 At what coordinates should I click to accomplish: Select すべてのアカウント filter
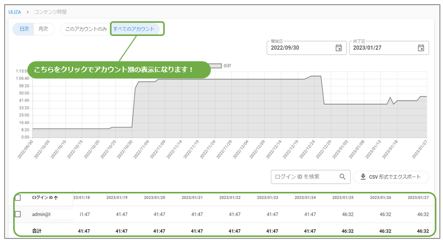point(134,29)
